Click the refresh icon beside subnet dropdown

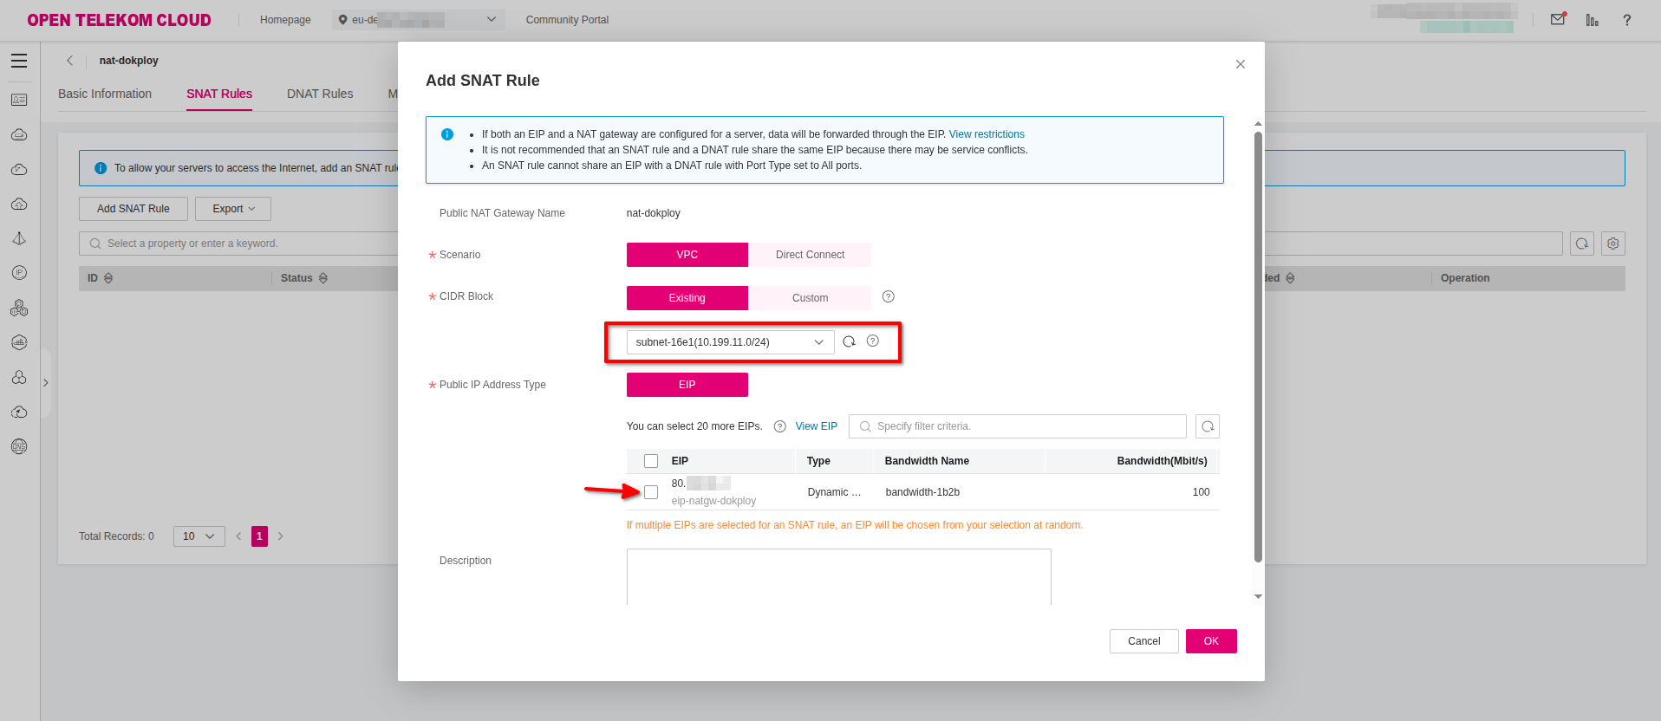tap(849, 341)
